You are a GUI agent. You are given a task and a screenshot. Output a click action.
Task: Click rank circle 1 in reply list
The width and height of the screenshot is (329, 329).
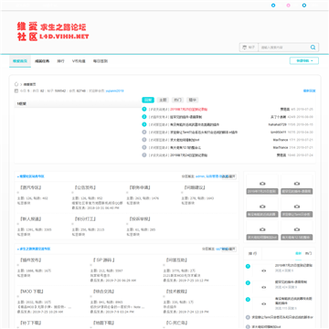[x=144, y=109]
